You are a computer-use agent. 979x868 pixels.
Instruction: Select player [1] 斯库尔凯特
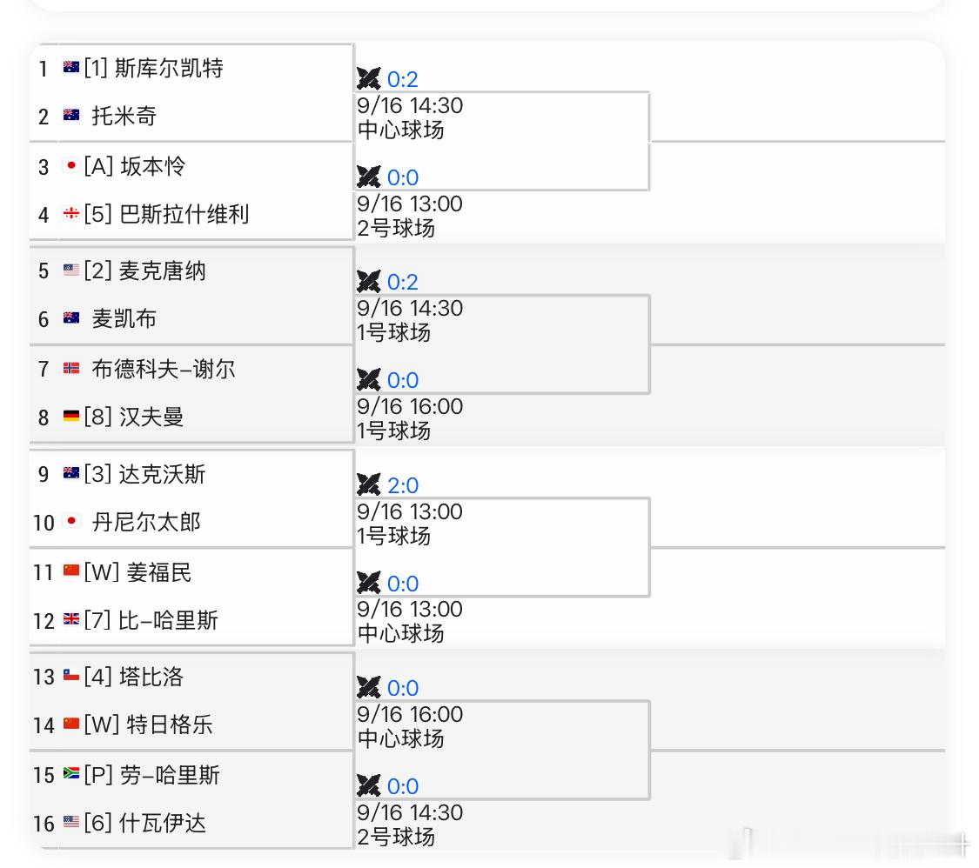pos(153,67)
